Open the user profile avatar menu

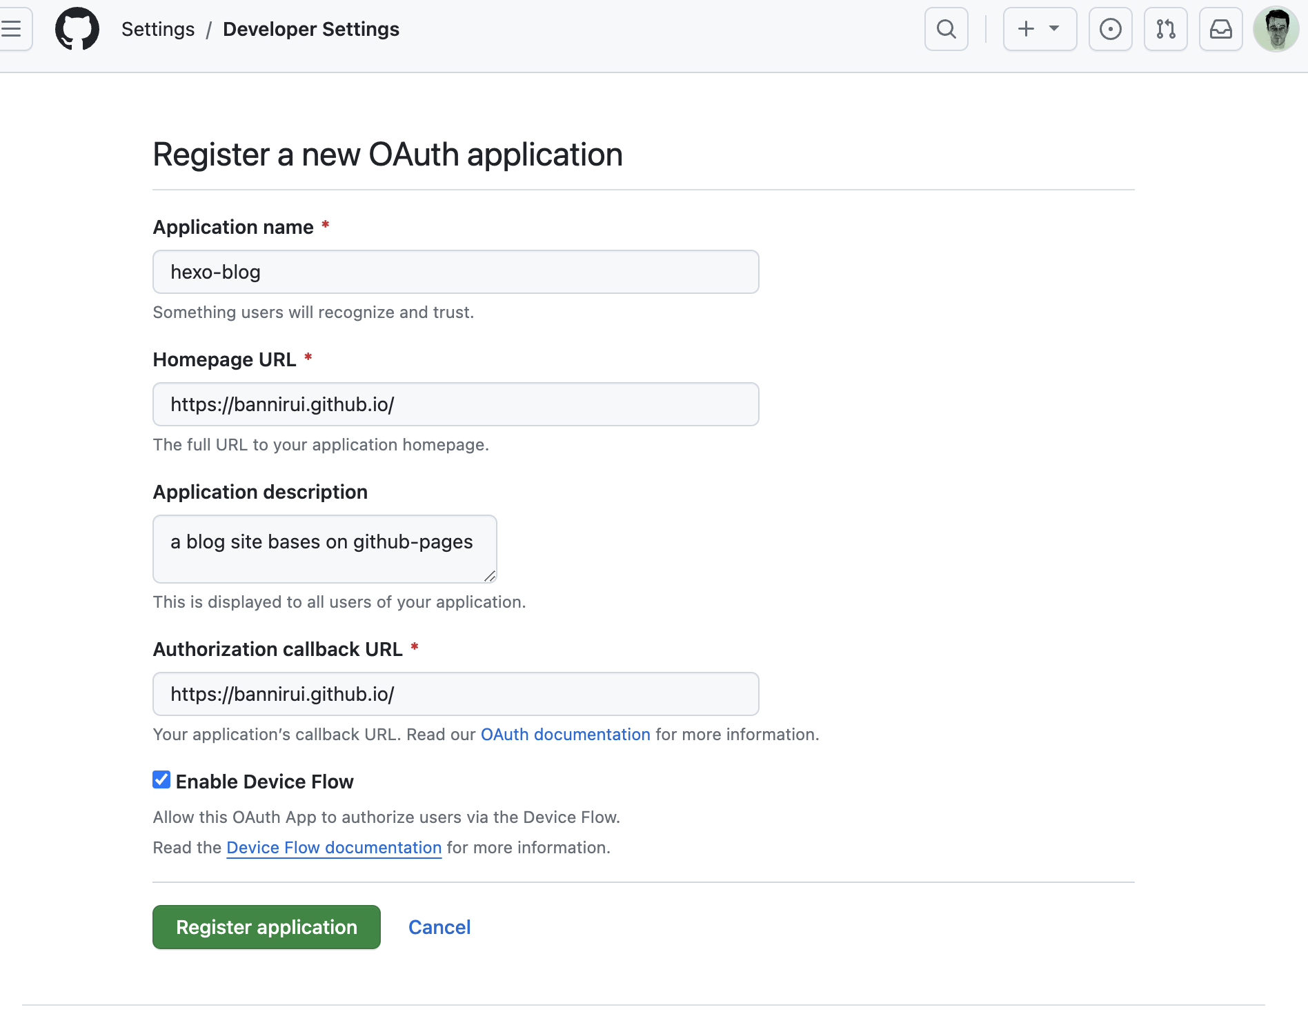coord(1276,29)
